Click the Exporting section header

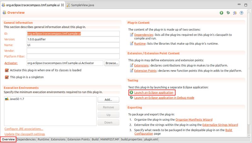click(135, 107)
